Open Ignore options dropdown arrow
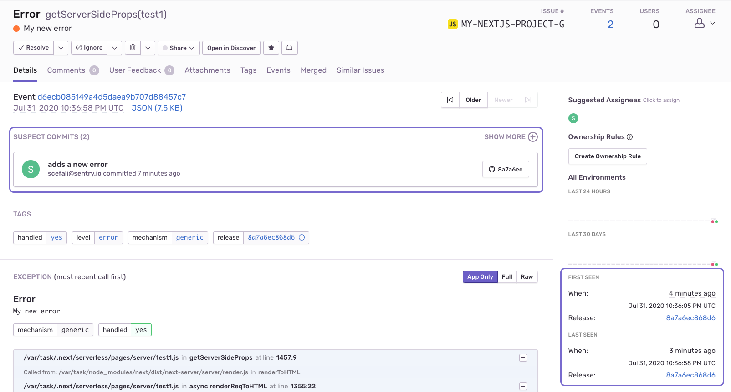 (x=115, y=48)
